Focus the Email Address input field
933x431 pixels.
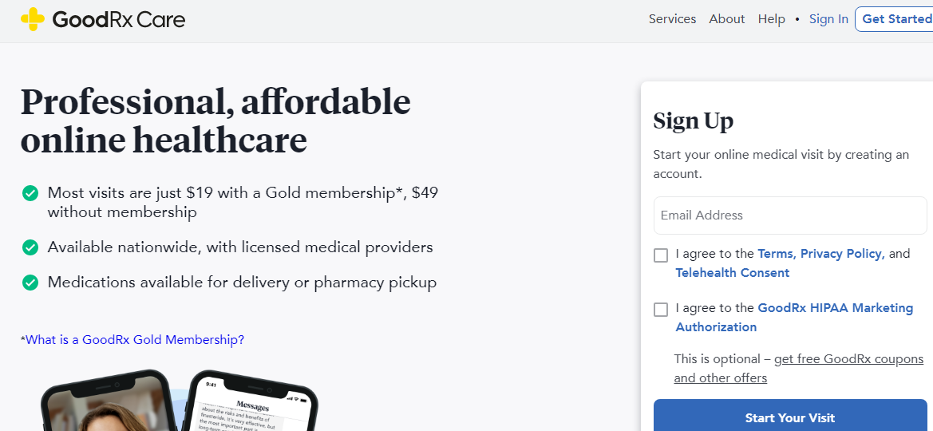pyautogui.click(x=789, y=215)
